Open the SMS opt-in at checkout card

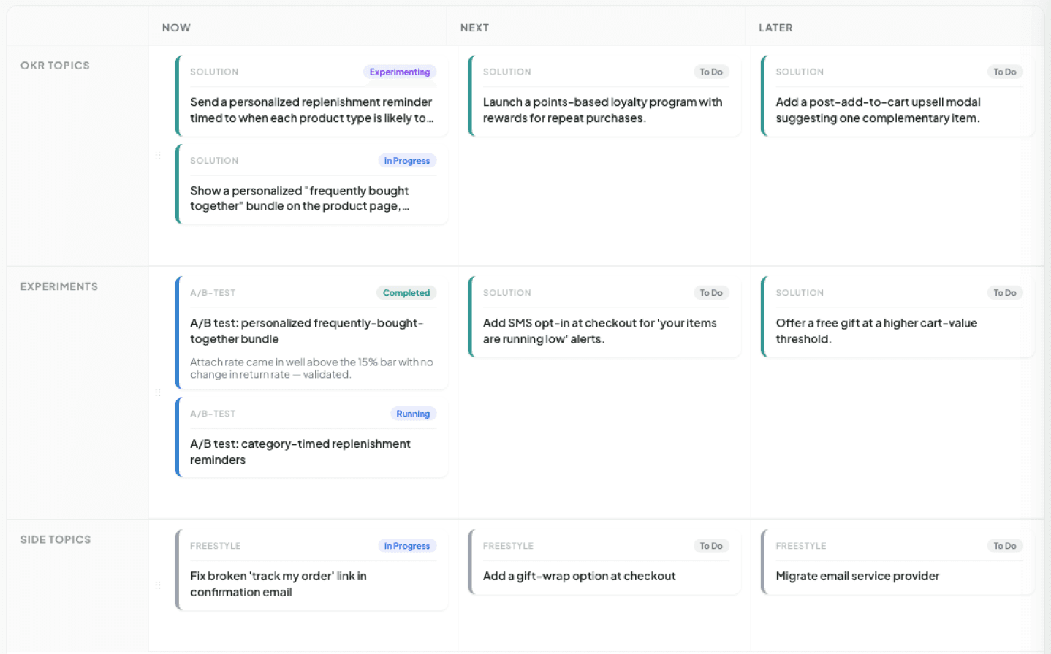(604, 316)
